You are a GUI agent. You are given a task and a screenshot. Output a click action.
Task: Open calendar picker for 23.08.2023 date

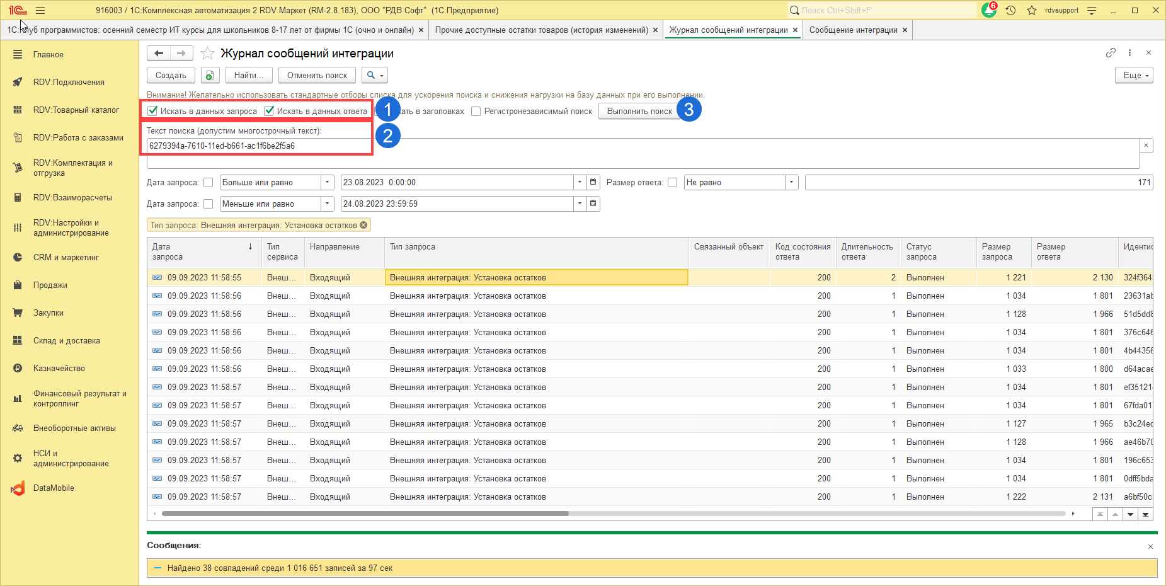pyautogui.click(x=593, y=183)
